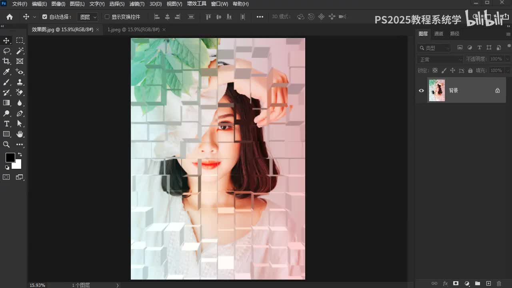Select the Gradient tool
Image resolution: width=512 pixels, height=288 pixels.
6,103
